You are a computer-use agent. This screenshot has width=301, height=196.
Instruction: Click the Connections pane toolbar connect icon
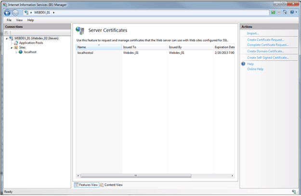tap(6, 33)
